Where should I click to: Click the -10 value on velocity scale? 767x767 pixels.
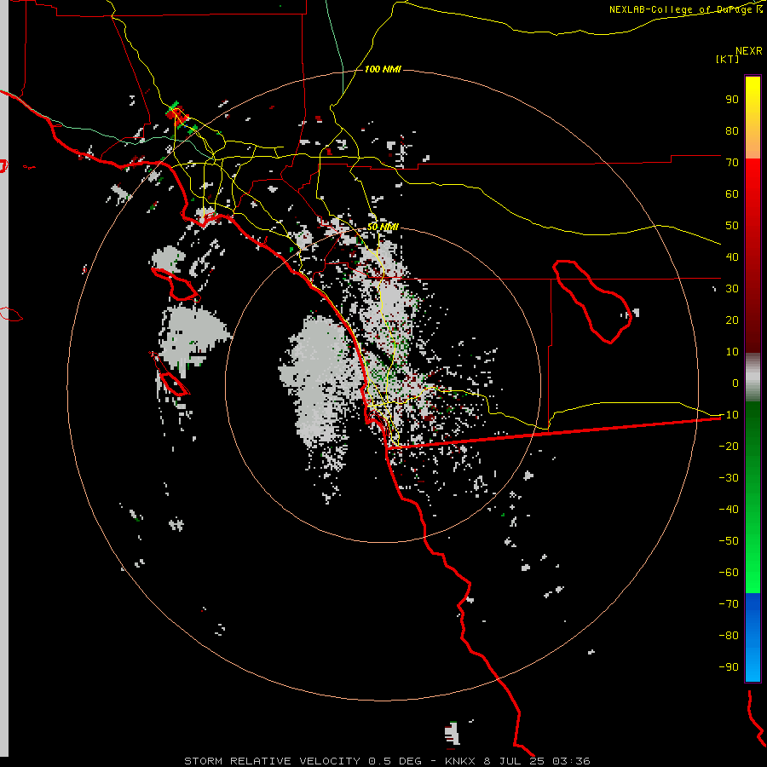tap(729, 415)
